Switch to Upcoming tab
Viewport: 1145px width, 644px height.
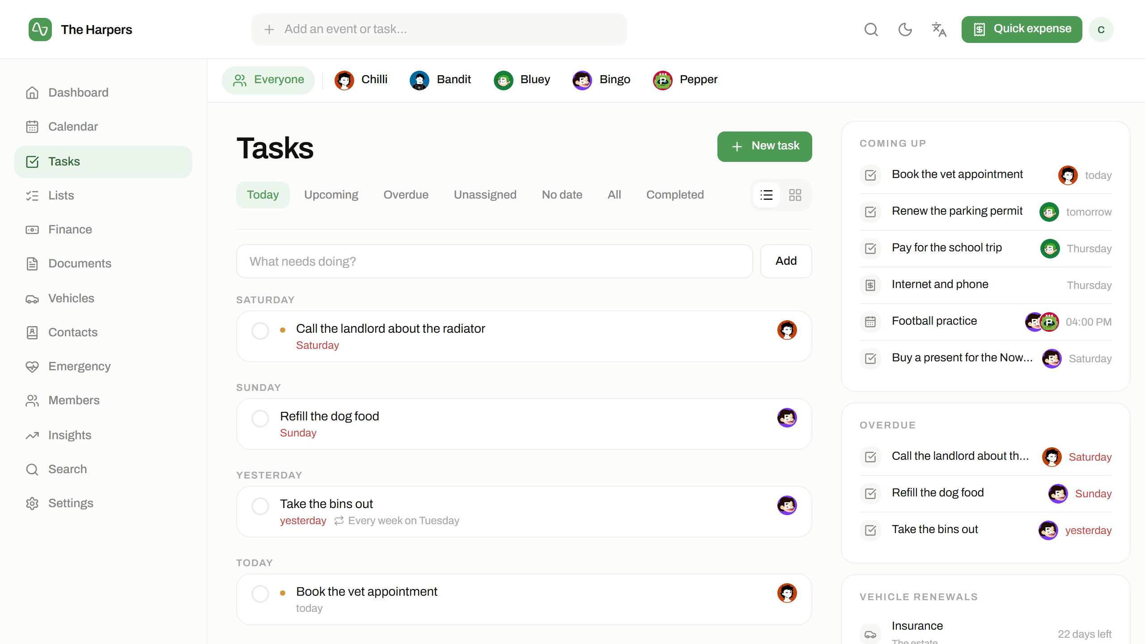pyautogui.click(x=331, y=195)
